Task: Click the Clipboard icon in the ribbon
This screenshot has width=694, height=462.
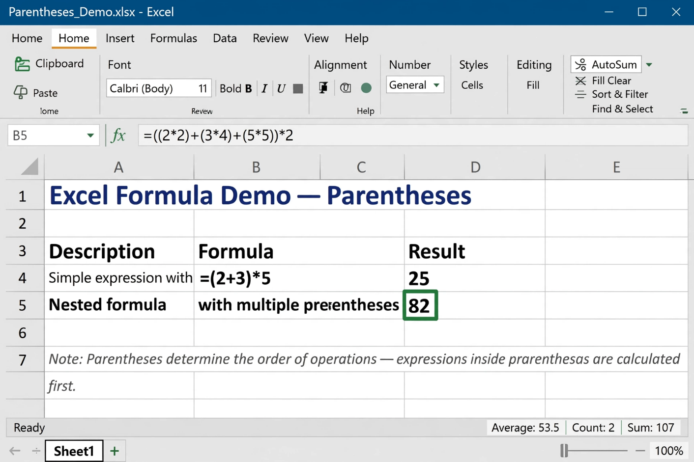Action: pyautogui.click(x=22, y=64)
